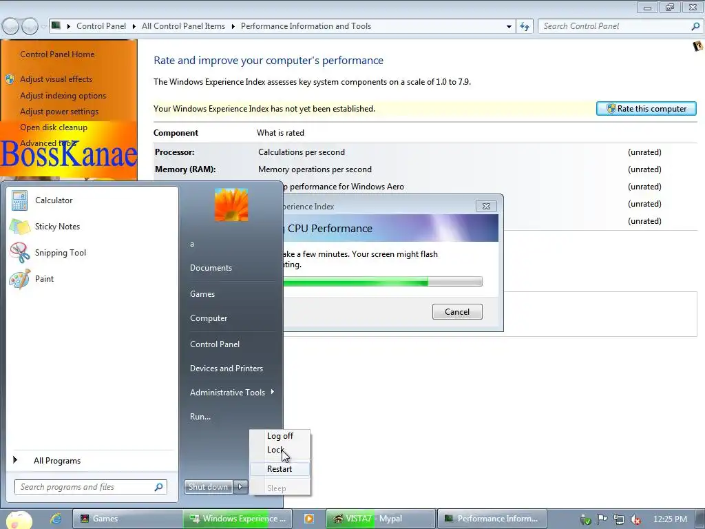705x529 pixels.
Task: Choose Restart from the power menu
Action: click(x=280, y=469)
